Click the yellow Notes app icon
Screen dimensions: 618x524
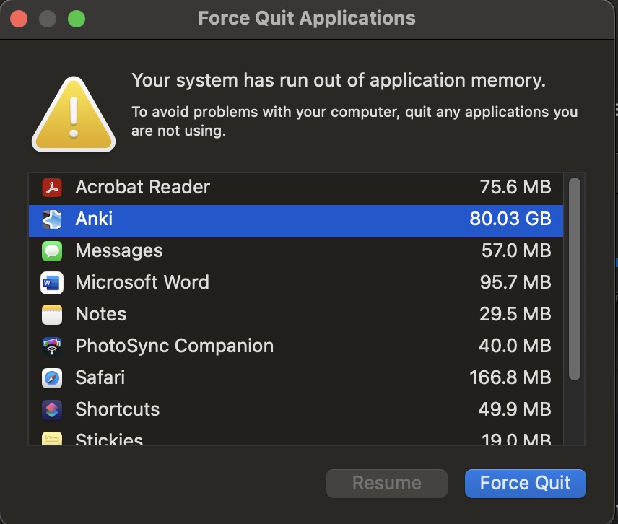click(52, 315)
